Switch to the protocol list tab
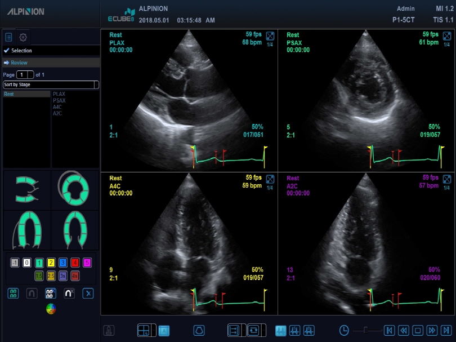This screenshot has height=342, width=456. [9, 38]
